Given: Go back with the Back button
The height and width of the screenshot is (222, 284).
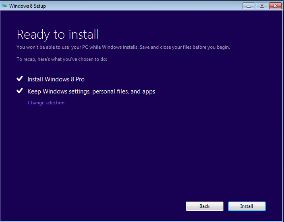Looking at the screenshot, I should [204, 206].
